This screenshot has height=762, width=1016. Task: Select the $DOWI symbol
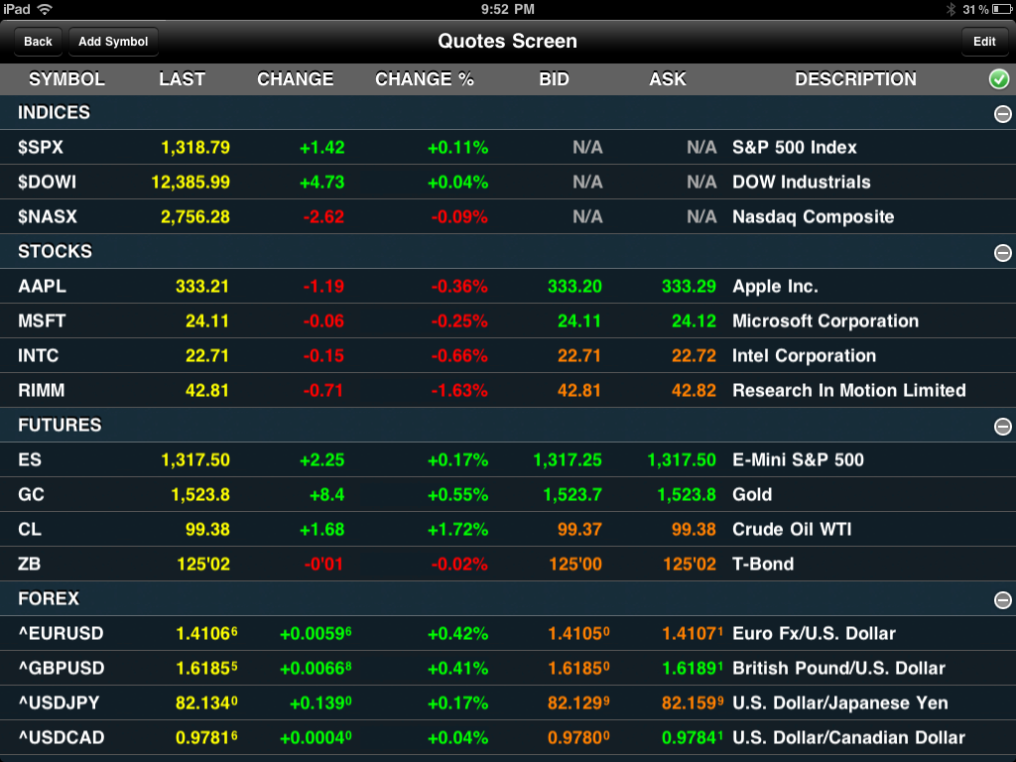click(x=47, y=183)
